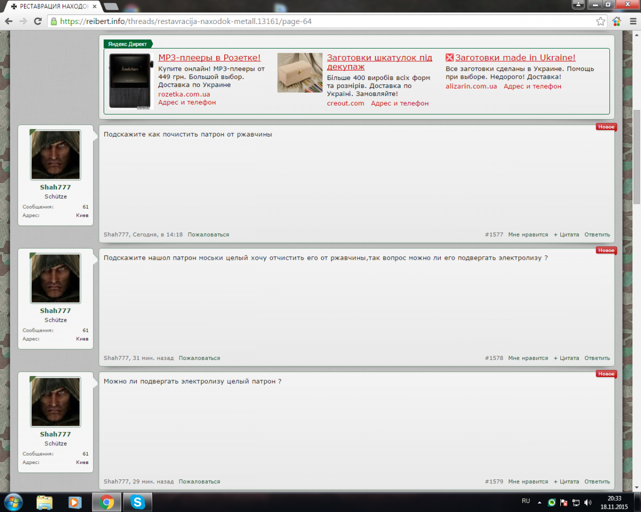Click the Сегодня, в 14:18 timestamp
This screenshot has height=512, width=641.
(x=158, y=235)
